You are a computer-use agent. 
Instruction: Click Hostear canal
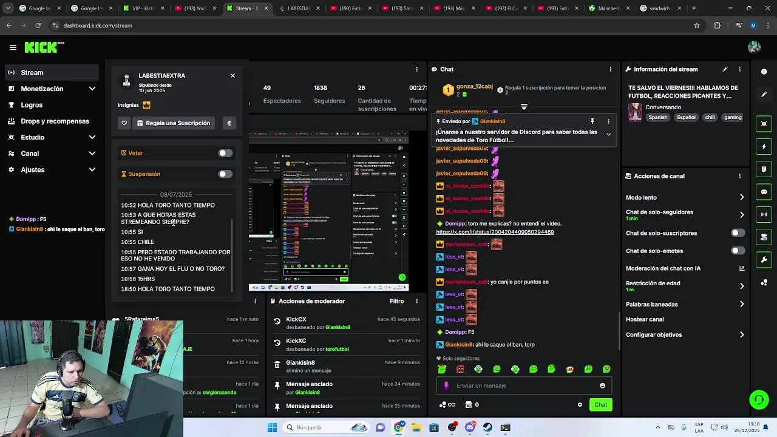(x=645, y=319)
